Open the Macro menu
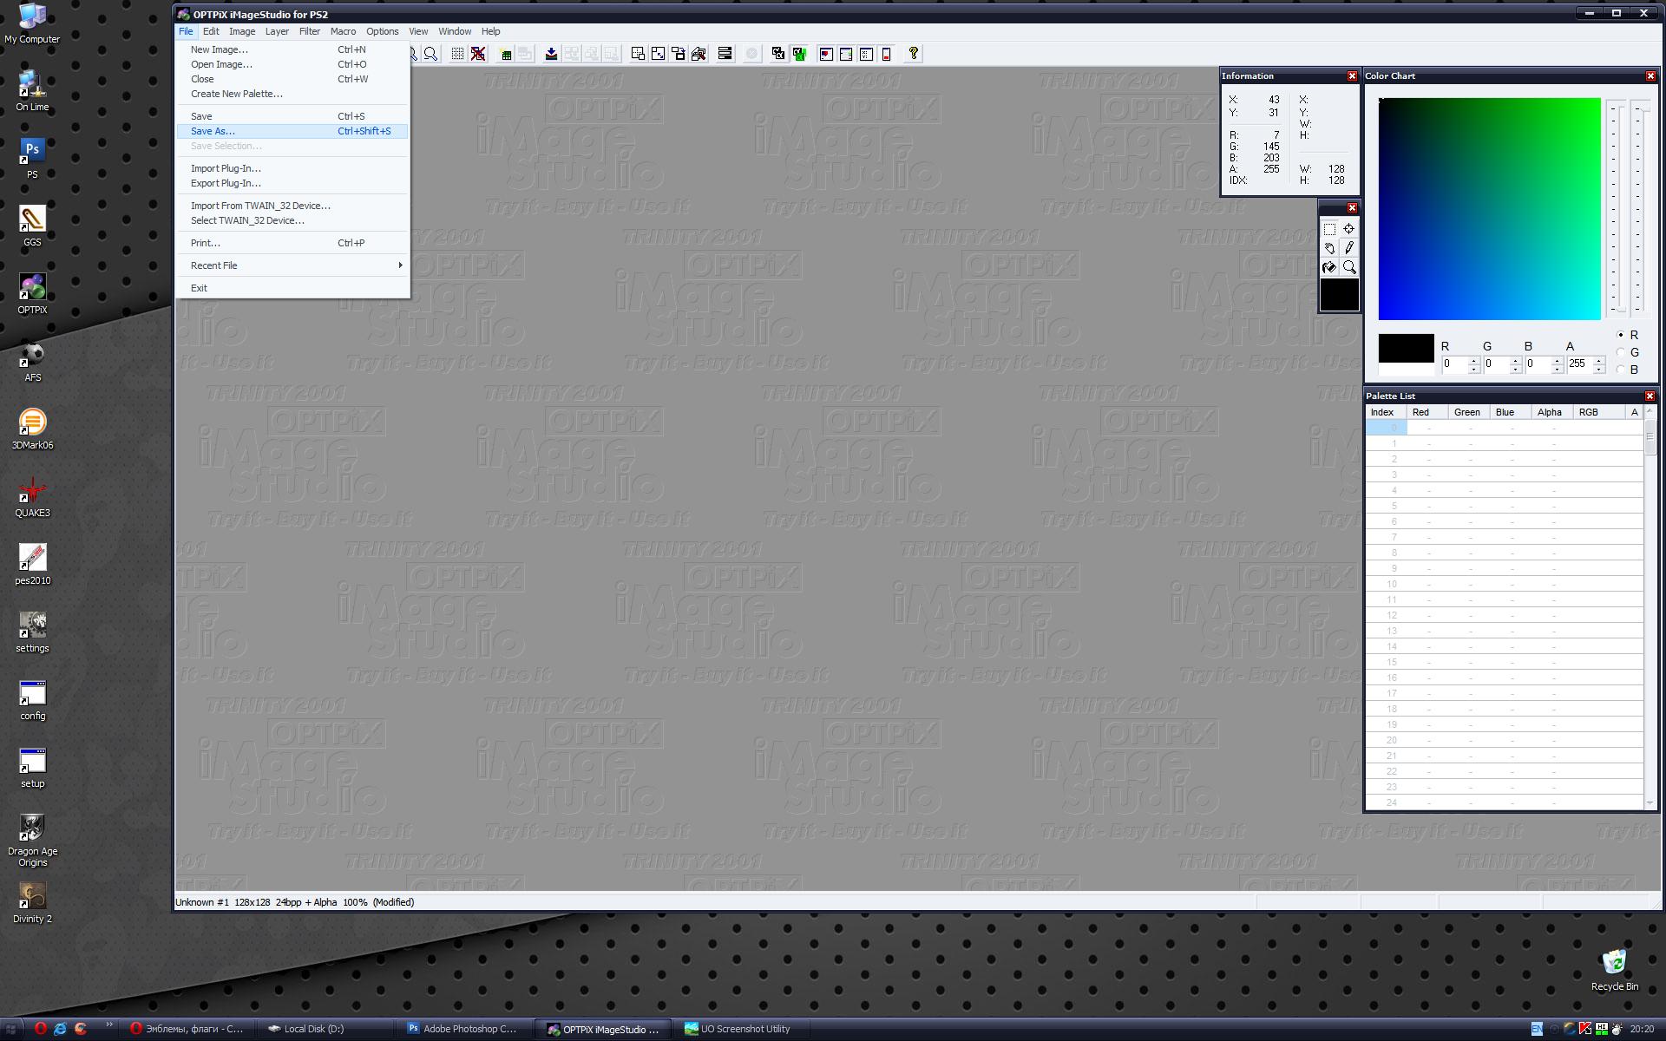Screen dimensions: 1666x1041 [343, 31]
